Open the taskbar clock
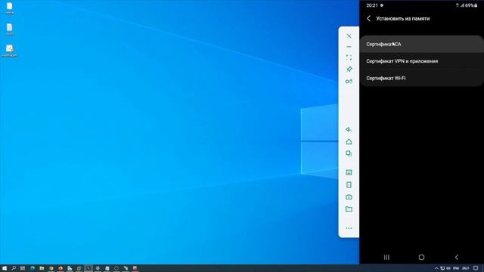The width and height of the screenshot is (484, 272). point(466,268)
